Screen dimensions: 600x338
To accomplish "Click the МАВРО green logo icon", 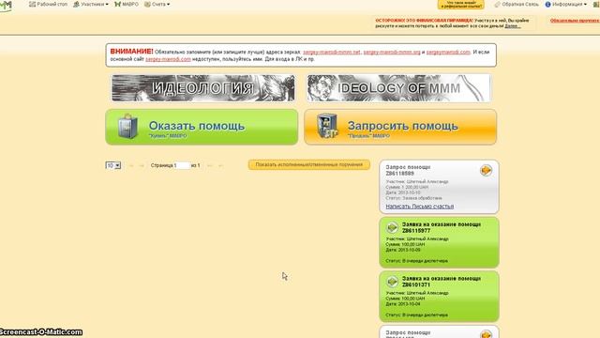I will 117,4.
